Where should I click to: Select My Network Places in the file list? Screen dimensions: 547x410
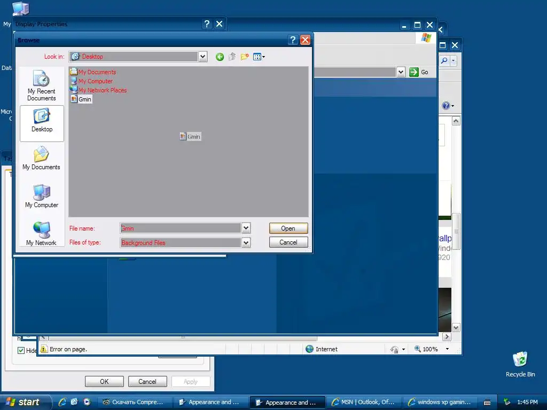coord(98,90)
